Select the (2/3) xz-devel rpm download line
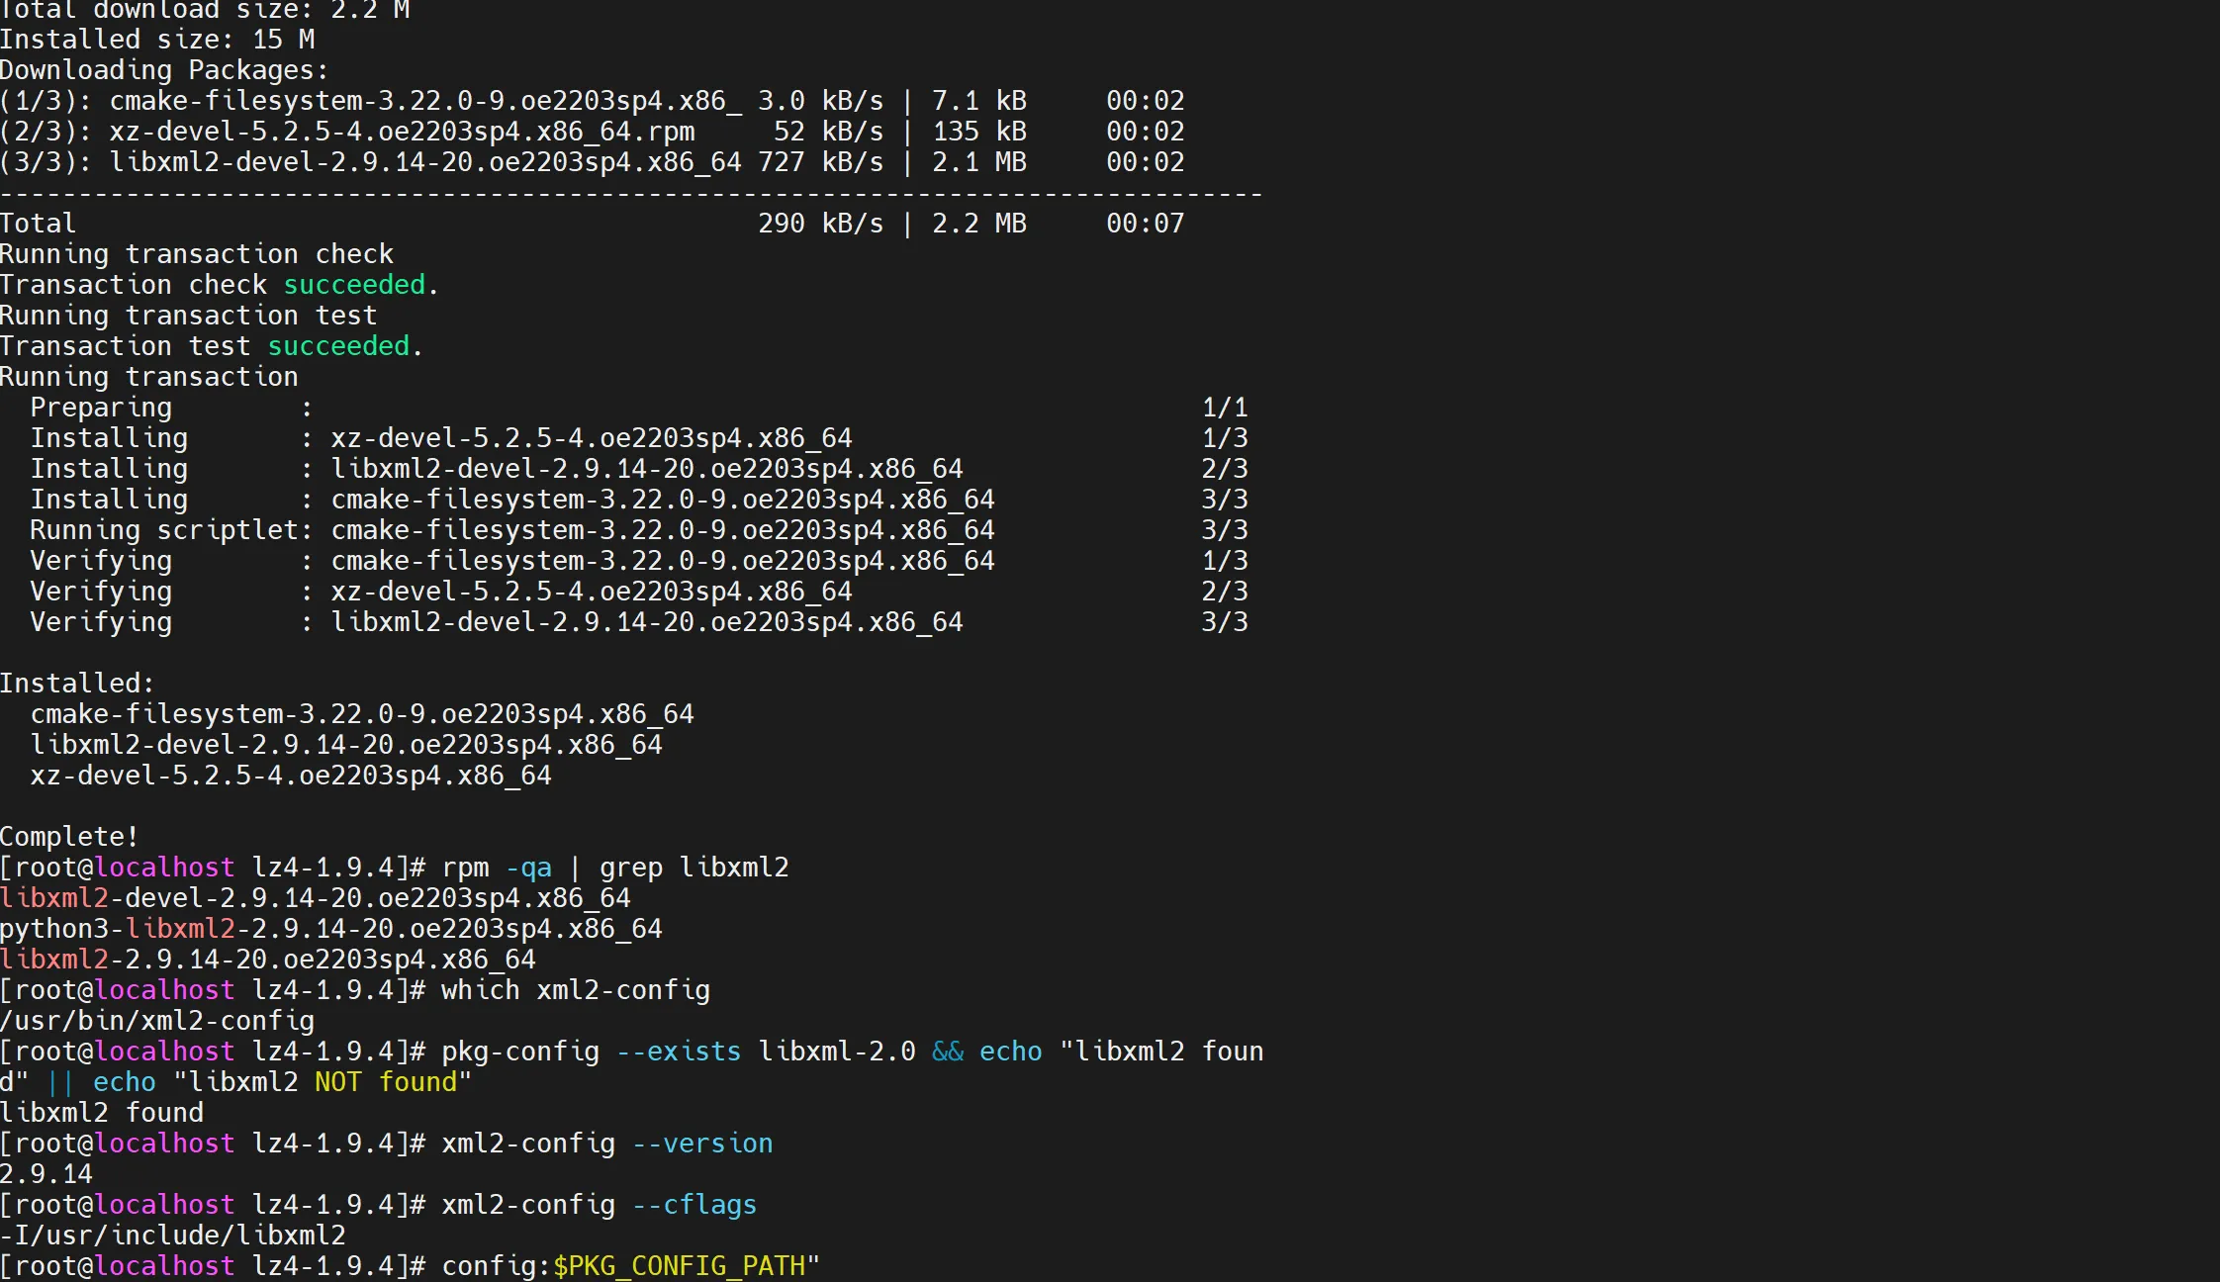This screenshot has height=1282, width=2220. coord(593,132)
